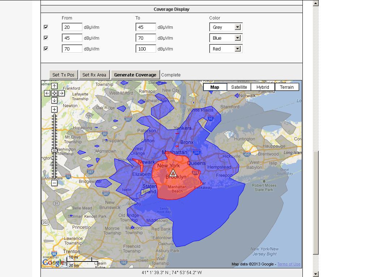Click the map zoom slider handle
The width and height of the screenshot is (370, 277).
[54, 150]
